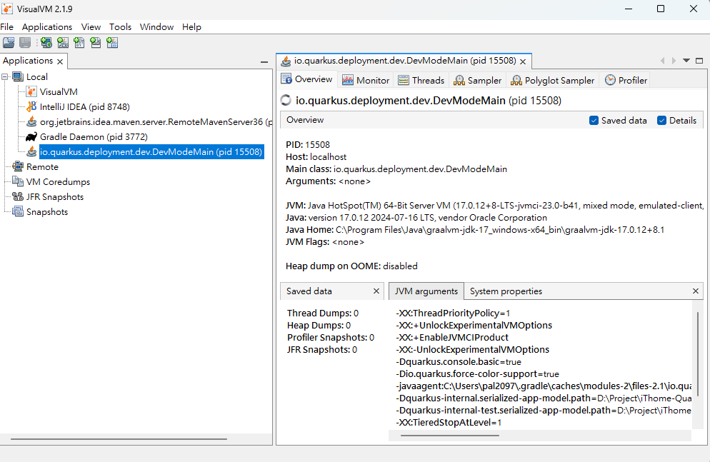Uncheck the Saved data checkbox
This screenshot has height=462, width=710.
(x=594, y=121)
